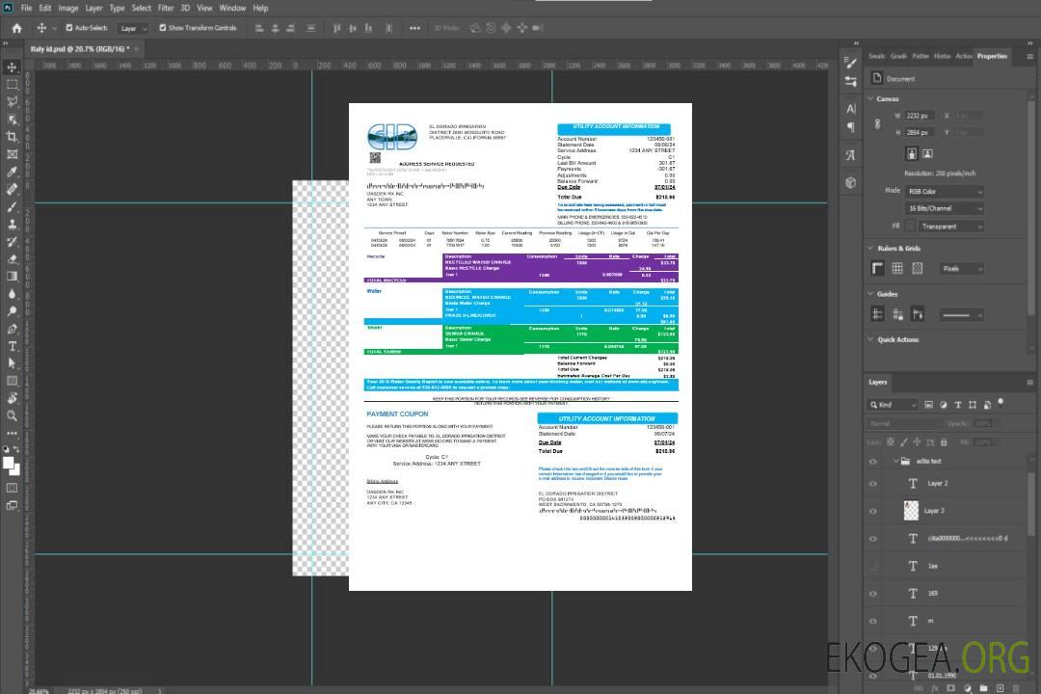Select the Hand tool
This screenshot has width=1041, height=694.
point(12,398)
